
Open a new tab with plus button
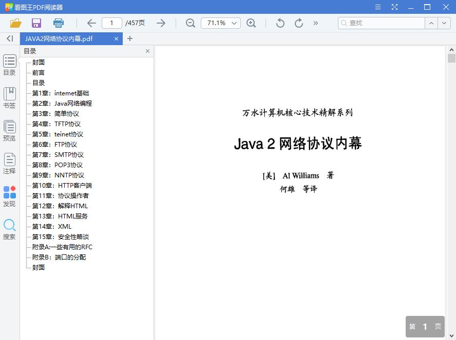click(x=130, y=38)
